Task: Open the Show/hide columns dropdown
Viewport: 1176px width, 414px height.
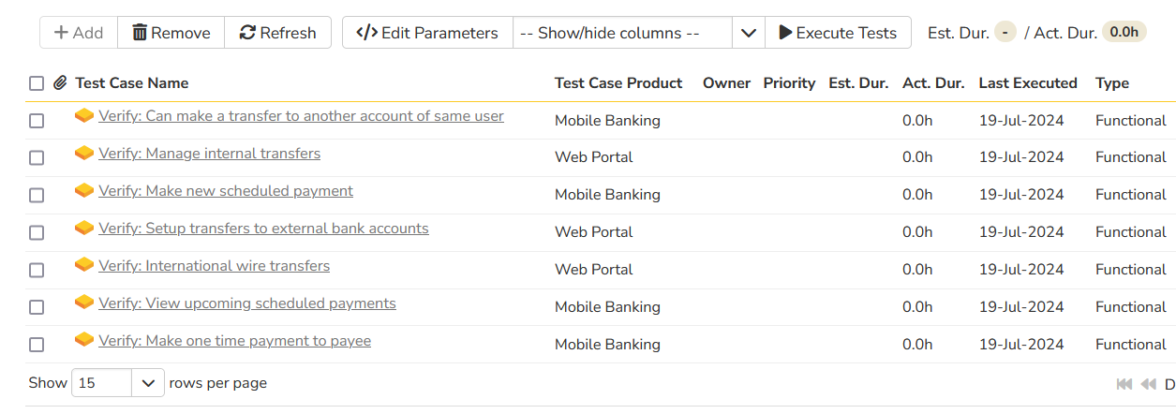Action: coord(621,33)
